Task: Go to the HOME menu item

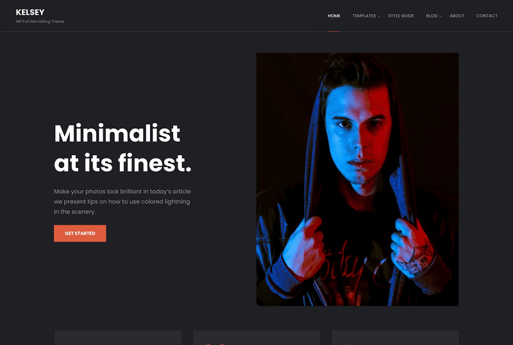Action: click(x=334, y=16)
